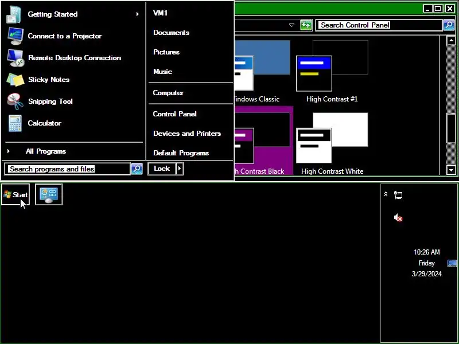Expand Getting Started submenu arrow

138,14
